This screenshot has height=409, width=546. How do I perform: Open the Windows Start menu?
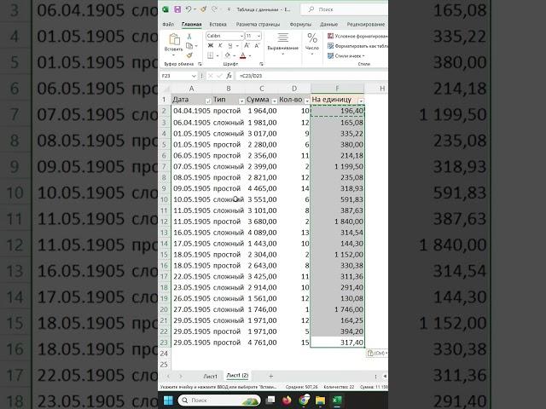(168, 400)
